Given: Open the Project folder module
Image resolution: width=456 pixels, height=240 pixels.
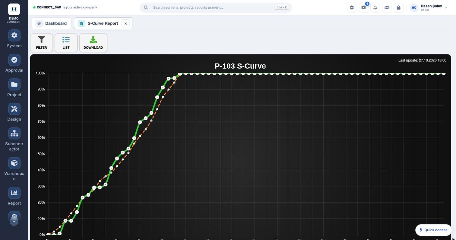Looking at the screenshot, I should tap(14, 88).
